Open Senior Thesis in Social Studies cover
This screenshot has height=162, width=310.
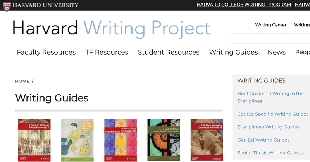click(164, 140)
